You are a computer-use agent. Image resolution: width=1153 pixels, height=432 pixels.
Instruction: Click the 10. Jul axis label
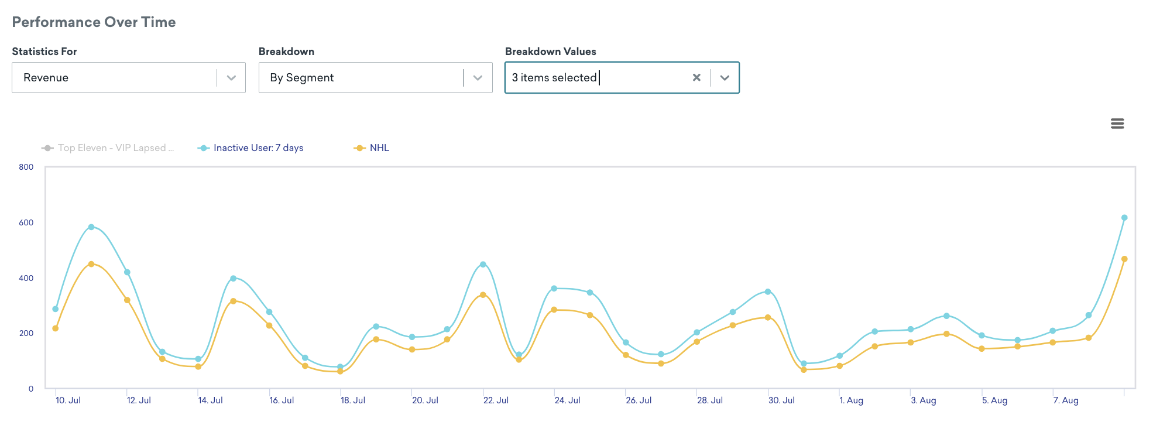[68, 400]
